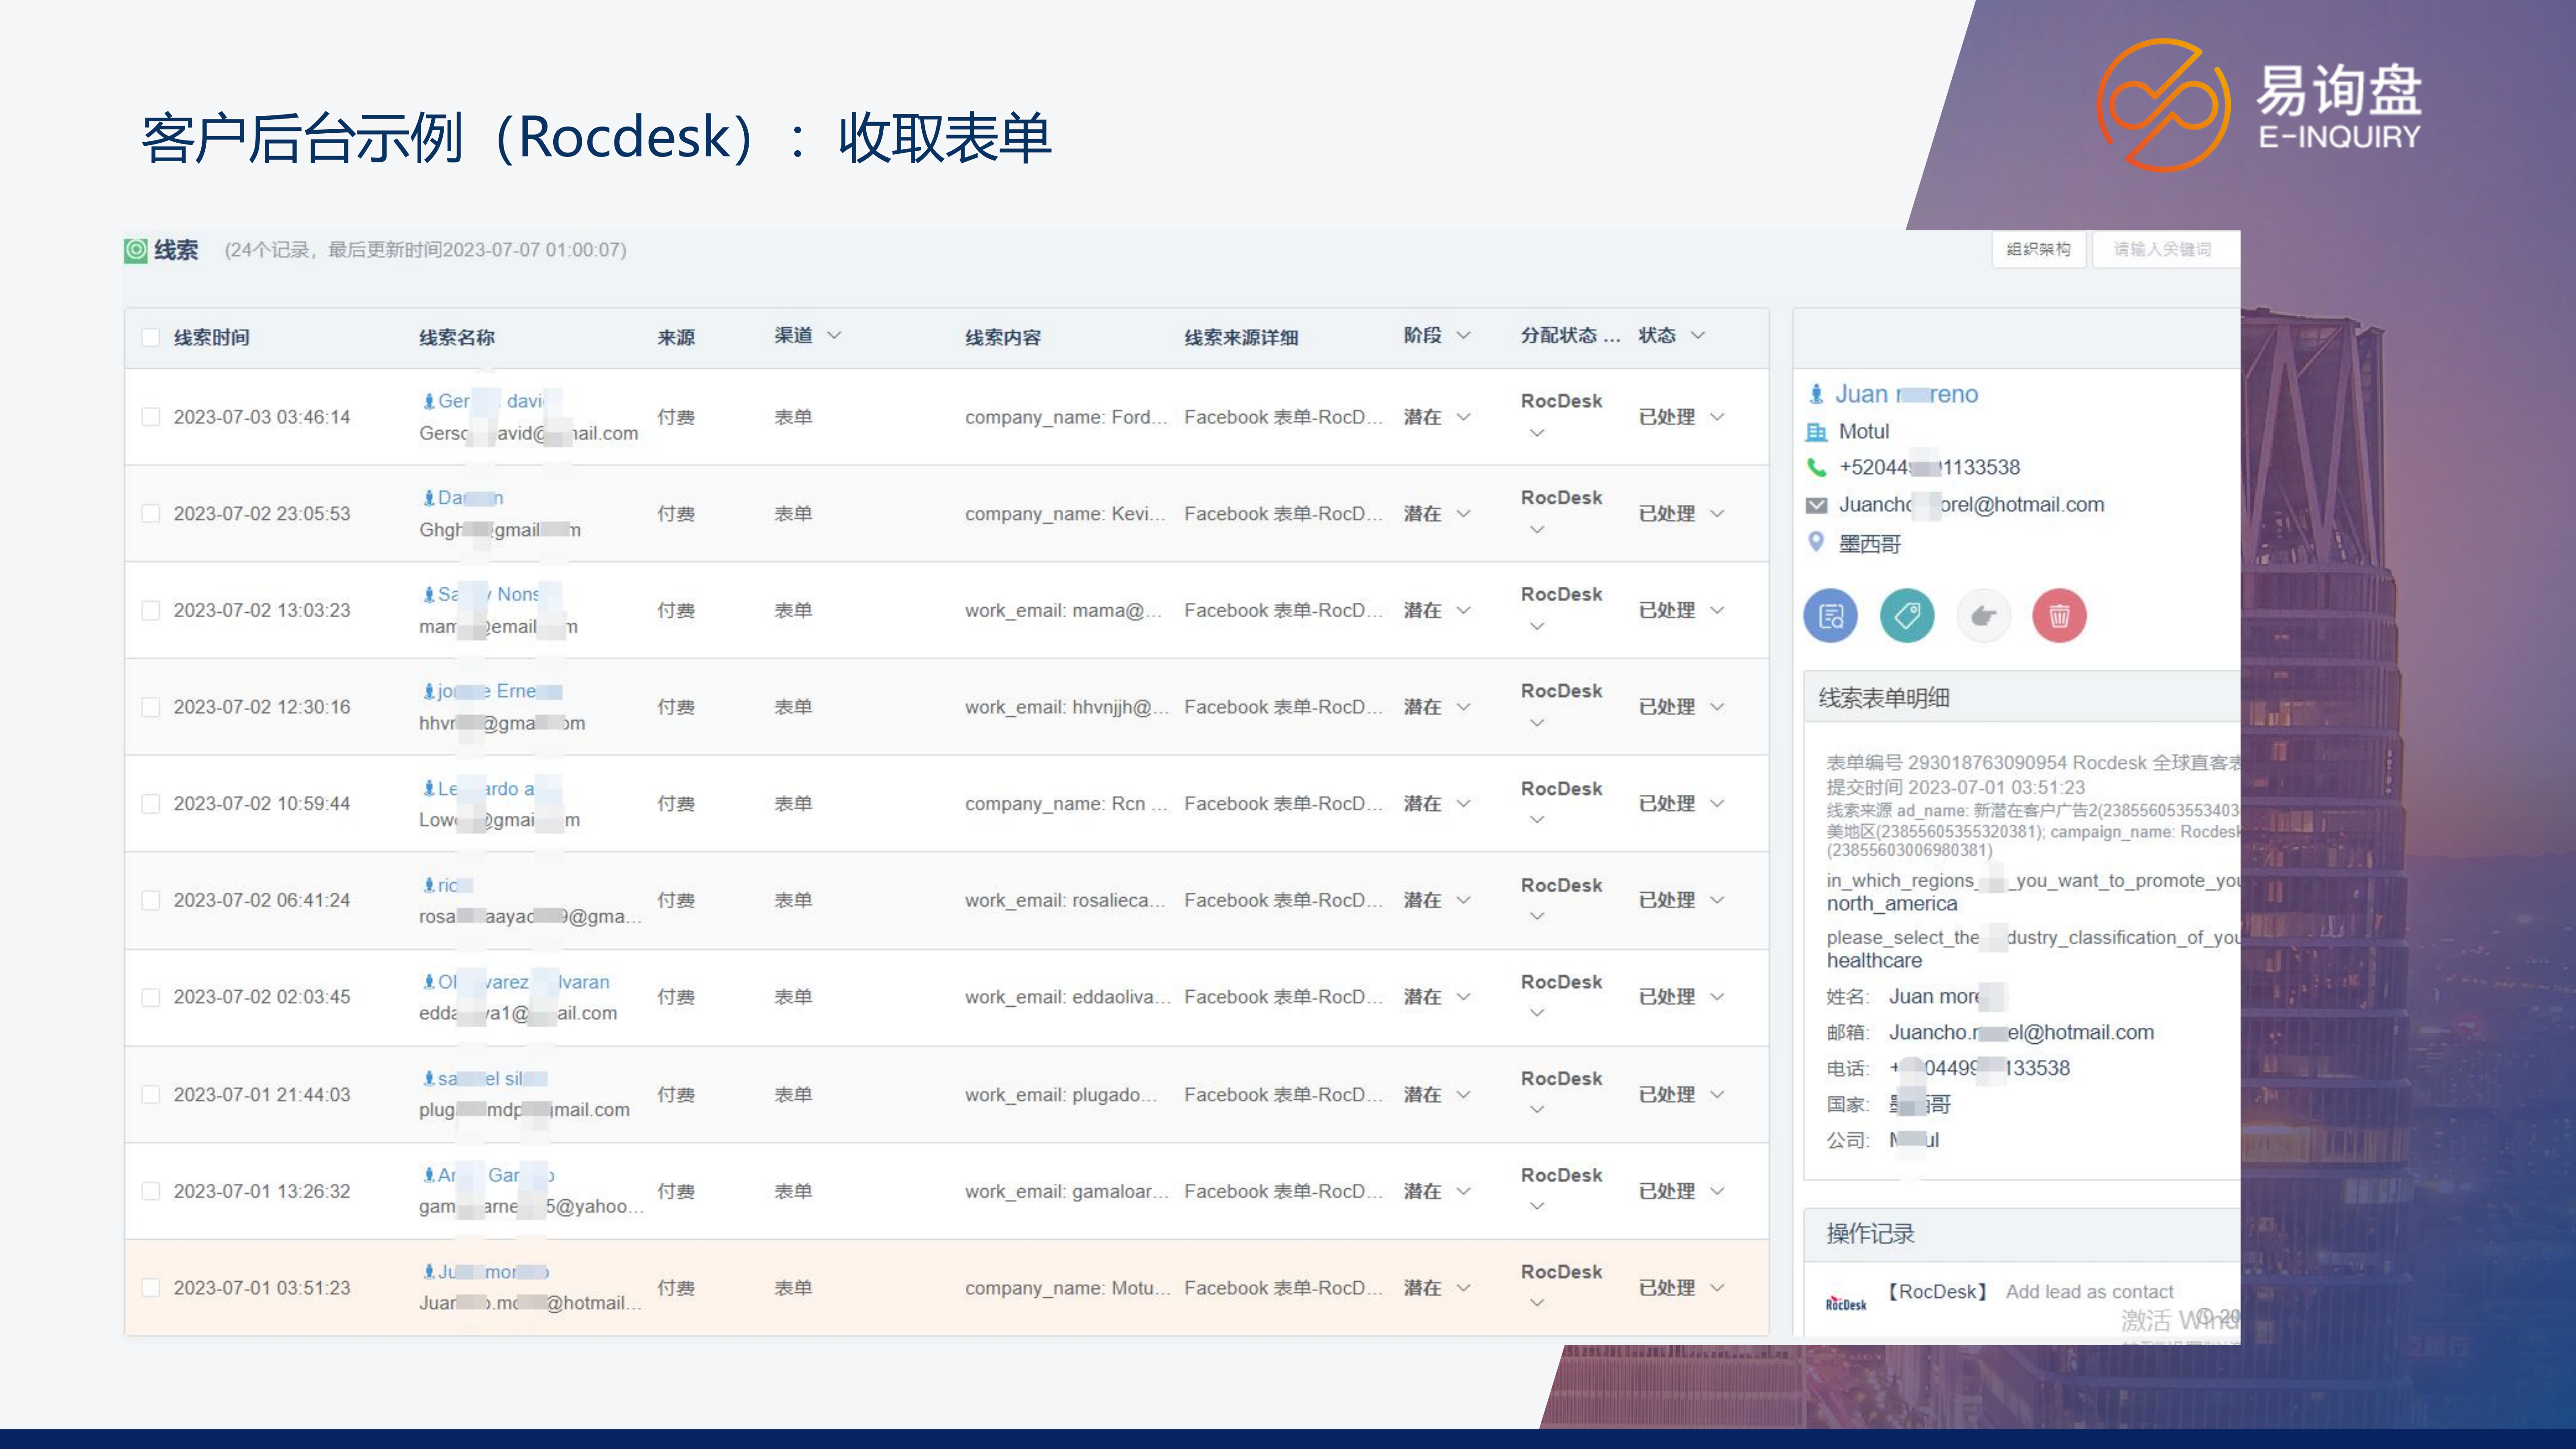Click person icon in 2023-07-03 03:46:14 row

pos(428,401)
